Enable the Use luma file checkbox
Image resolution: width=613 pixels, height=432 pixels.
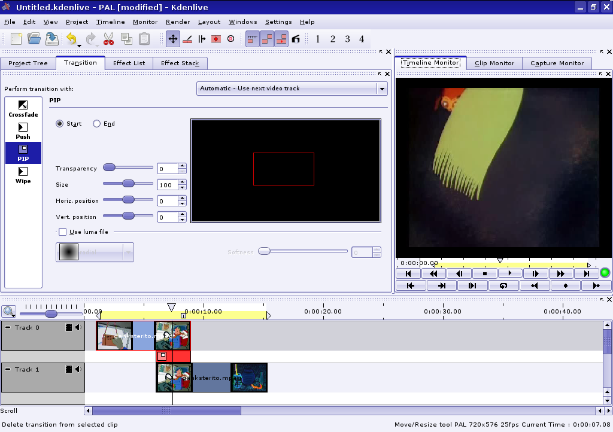tap(62, 232)
